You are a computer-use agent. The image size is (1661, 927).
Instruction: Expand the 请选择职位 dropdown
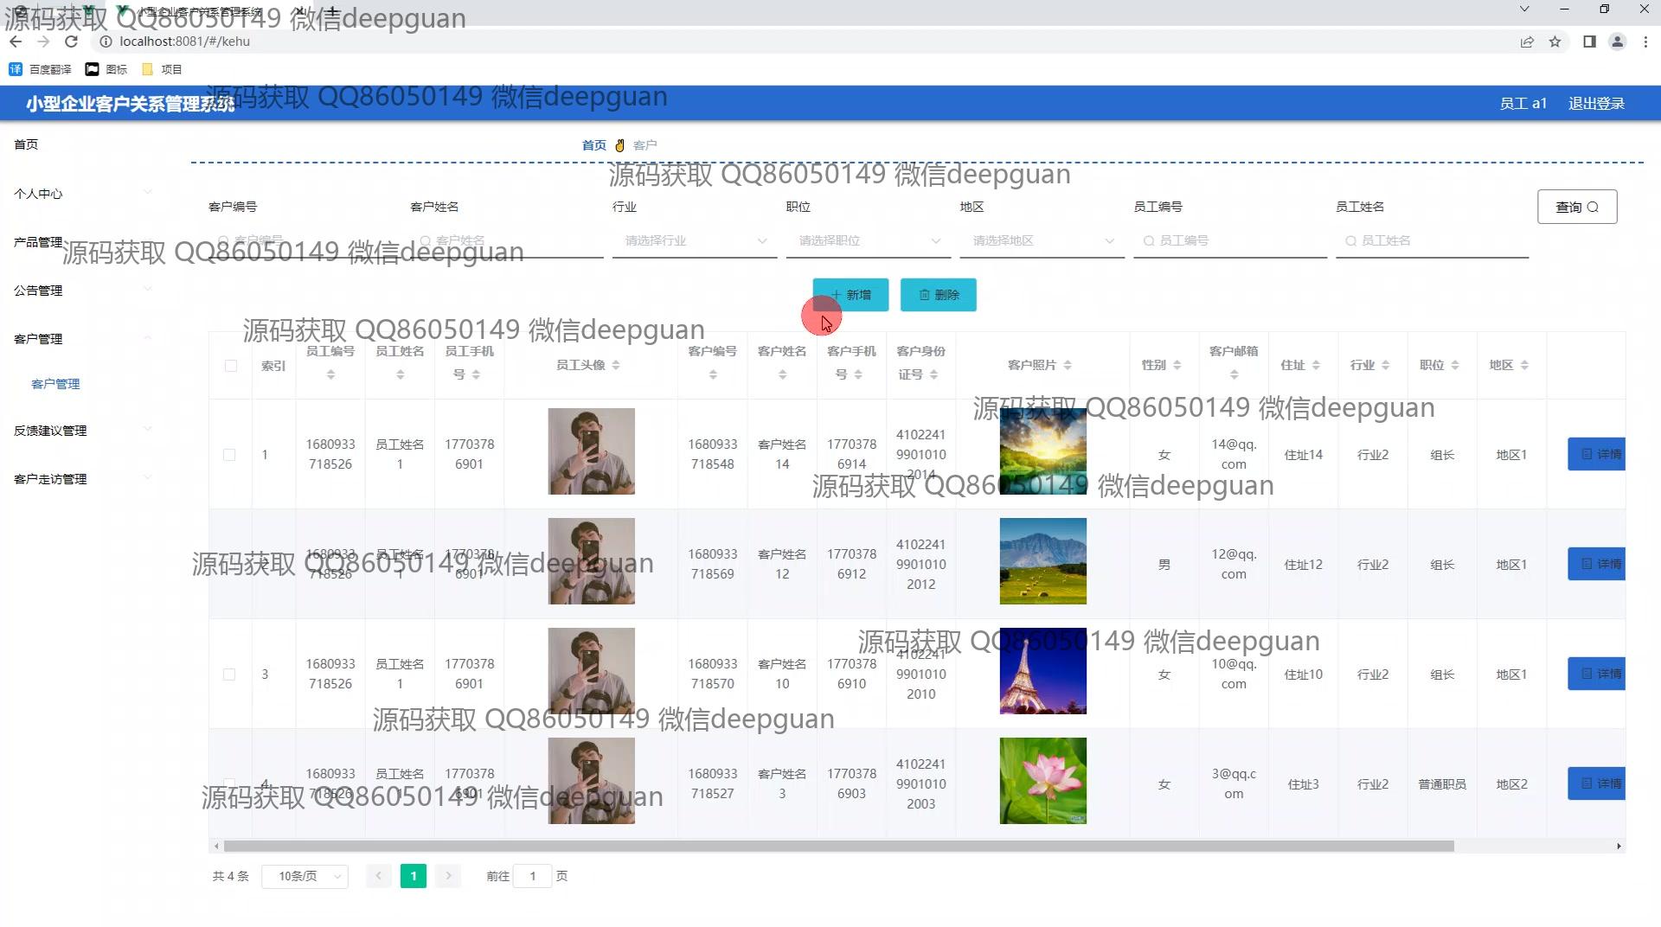pos(869,240)
